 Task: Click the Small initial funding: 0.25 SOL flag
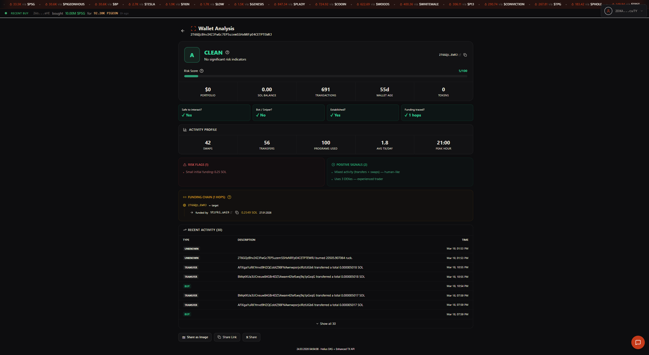pyautogui.click(x=206, y=172)
